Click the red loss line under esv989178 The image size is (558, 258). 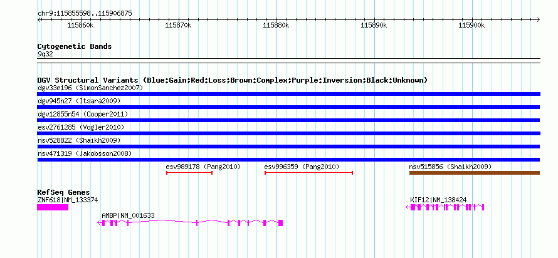point(189,173)
